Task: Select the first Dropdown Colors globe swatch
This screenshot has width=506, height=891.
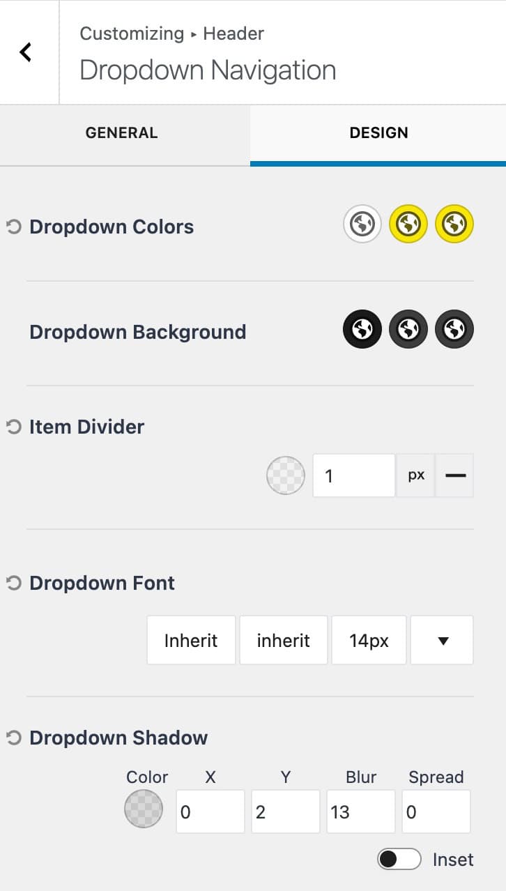Action: (362, 224)
